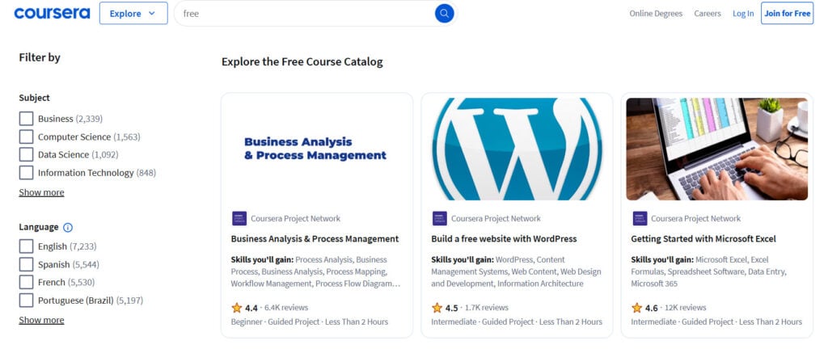
Task: Go to the Careers page
Action: click(x=708, y=14)
